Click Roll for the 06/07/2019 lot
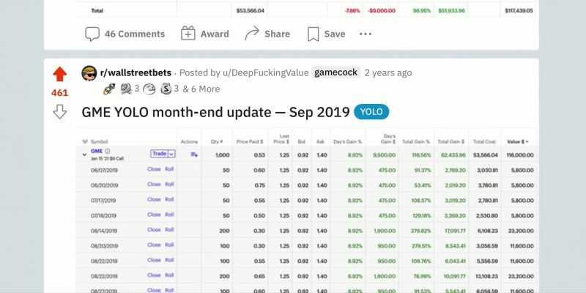The image size is (586, 293). (x=169, y=169)
